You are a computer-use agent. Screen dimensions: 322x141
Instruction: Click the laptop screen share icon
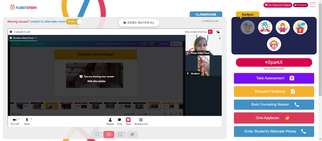tap(120, 135)
